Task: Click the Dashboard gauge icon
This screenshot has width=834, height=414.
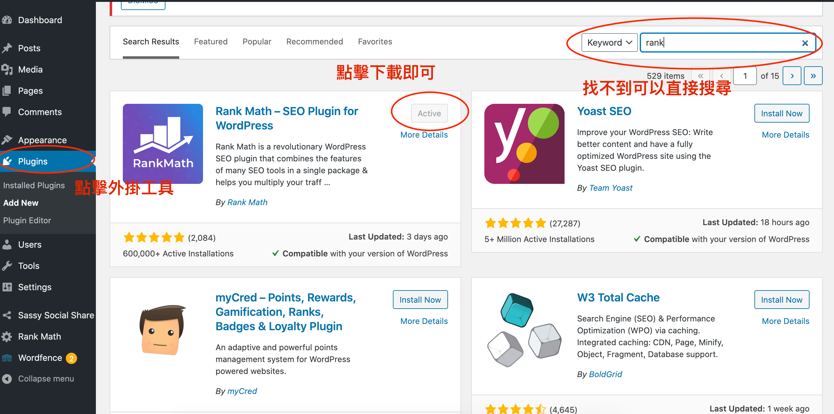Action: coord(7,20)
